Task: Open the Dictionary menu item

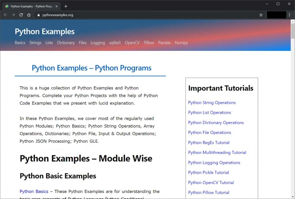Action: [66, 43]
